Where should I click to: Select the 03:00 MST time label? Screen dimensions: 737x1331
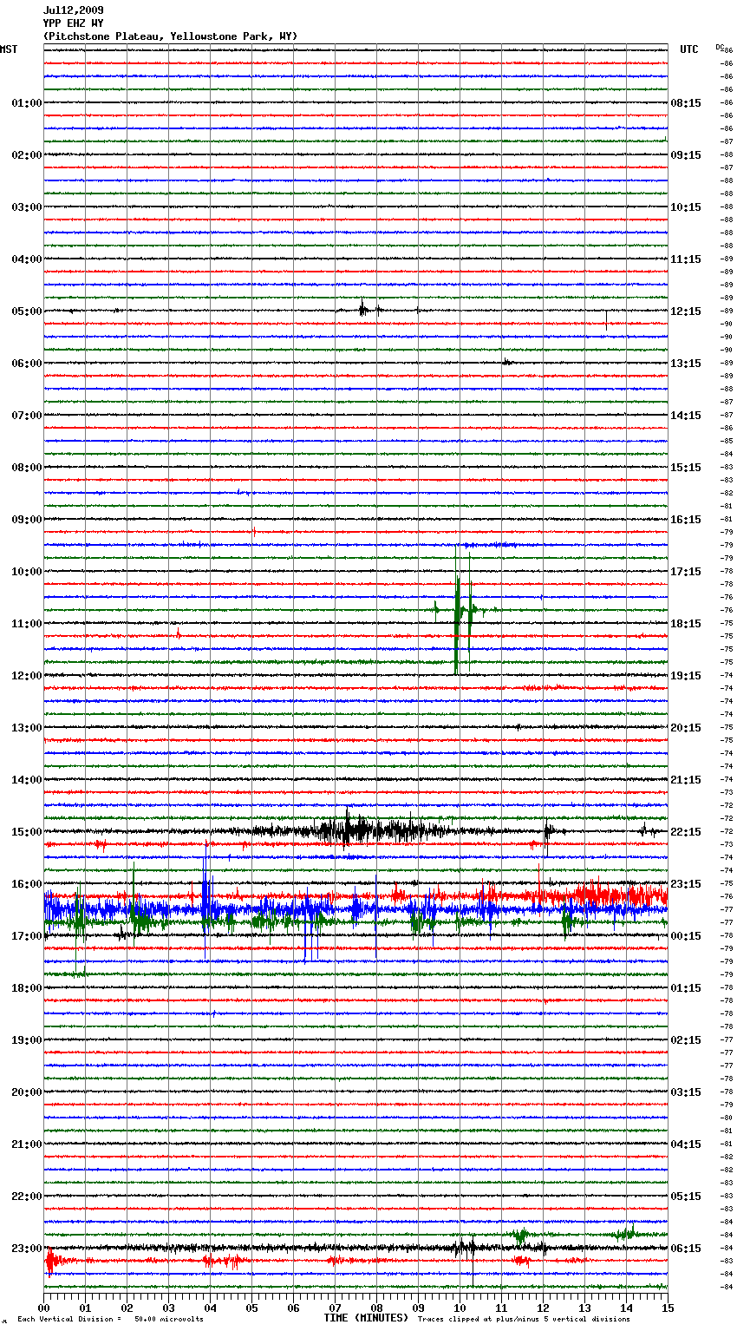[x=27, y=207]
